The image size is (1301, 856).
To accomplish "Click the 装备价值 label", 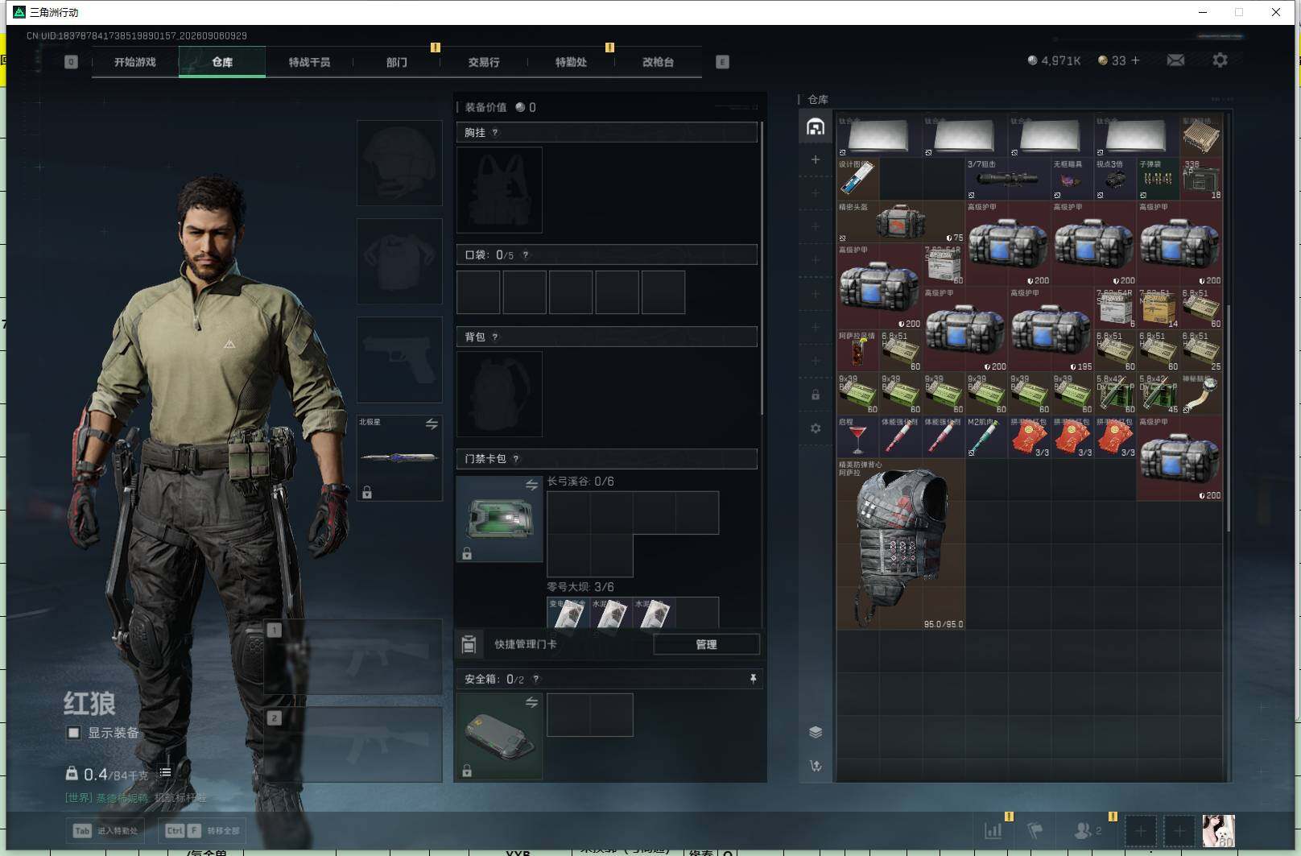I will 485,107.
